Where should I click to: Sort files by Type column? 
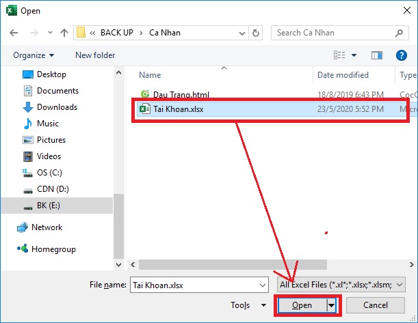(408, 75)
